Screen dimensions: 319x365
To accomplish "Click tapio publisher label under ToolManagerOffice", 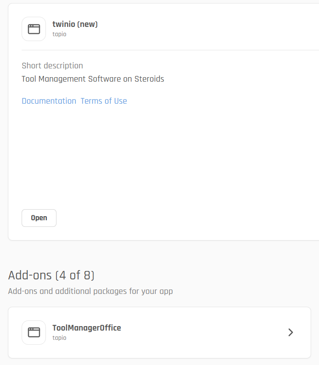I will [59, 338].
